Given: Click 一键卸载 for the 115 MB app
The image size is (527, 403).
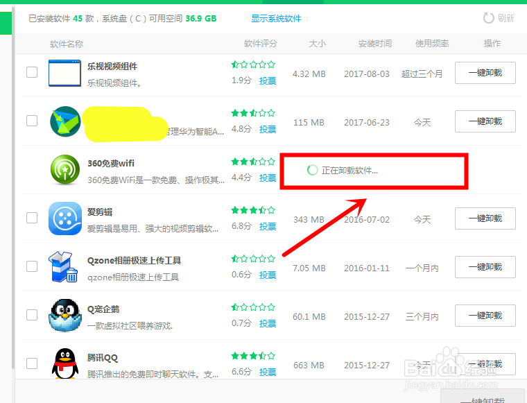Looking at the screenshot, I should click(x=485, y=121).
